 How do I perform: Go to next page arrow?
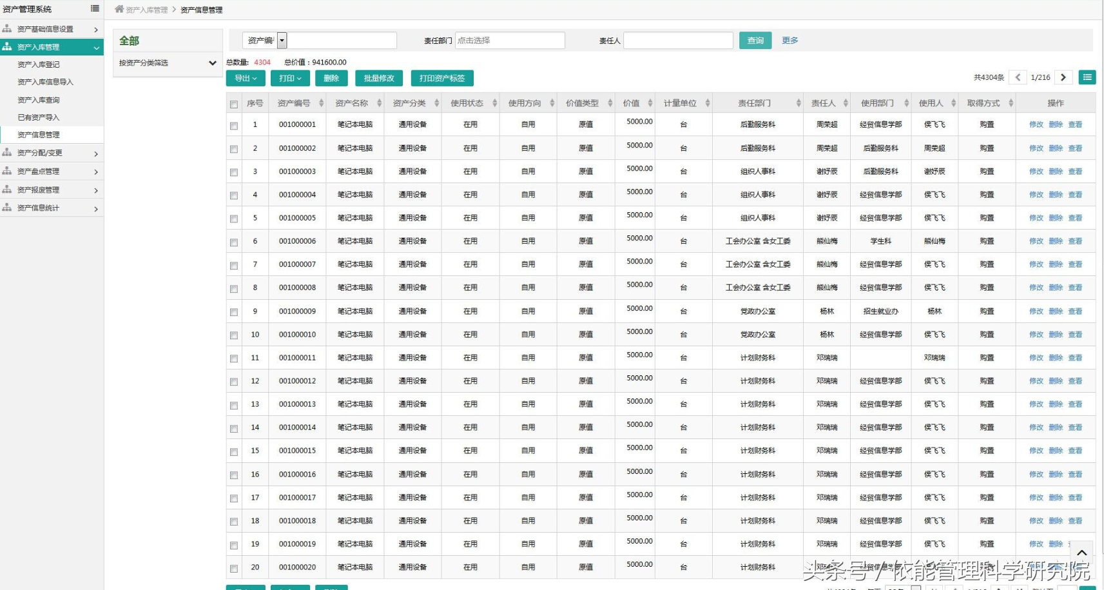coord(1063,77)
